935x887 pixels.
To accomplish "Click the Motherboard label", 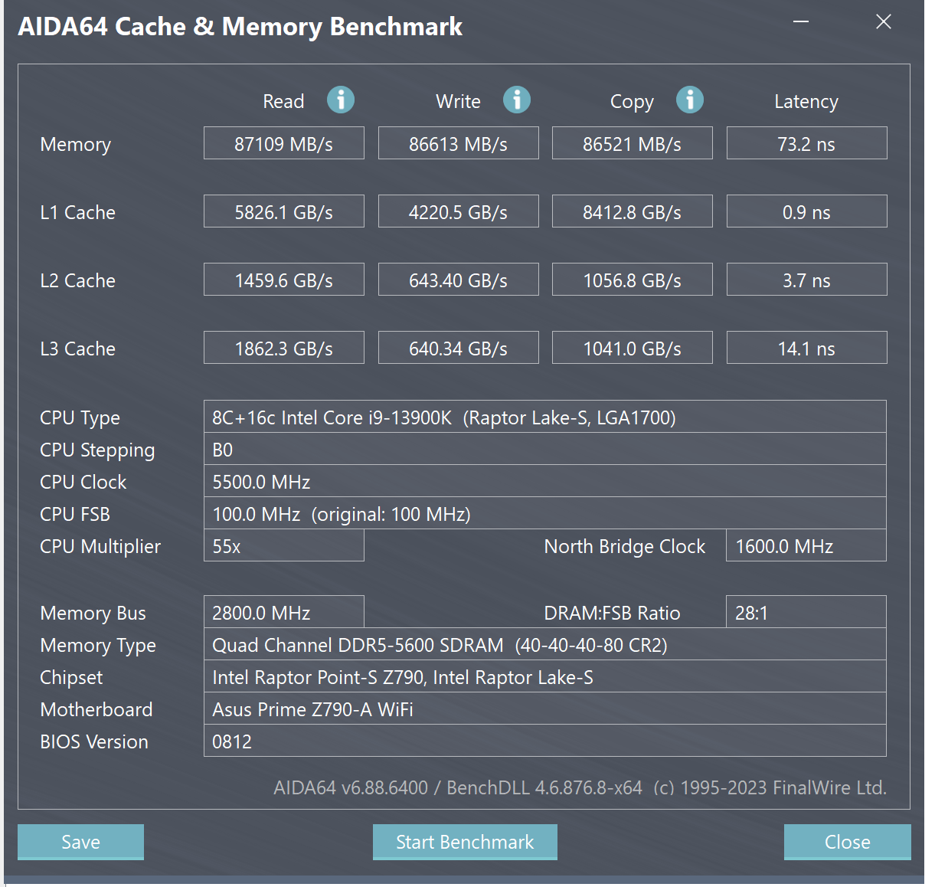I will (96, 709).
